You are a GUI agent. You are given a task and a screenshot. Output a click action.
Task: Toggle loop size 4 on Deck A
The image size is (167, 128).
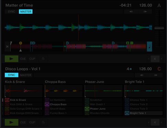pos(155,59)
